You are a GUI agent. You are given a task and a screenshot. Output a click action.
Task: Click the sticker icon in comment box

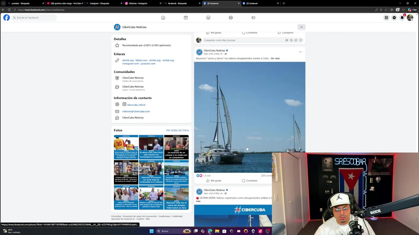(301, 40)
